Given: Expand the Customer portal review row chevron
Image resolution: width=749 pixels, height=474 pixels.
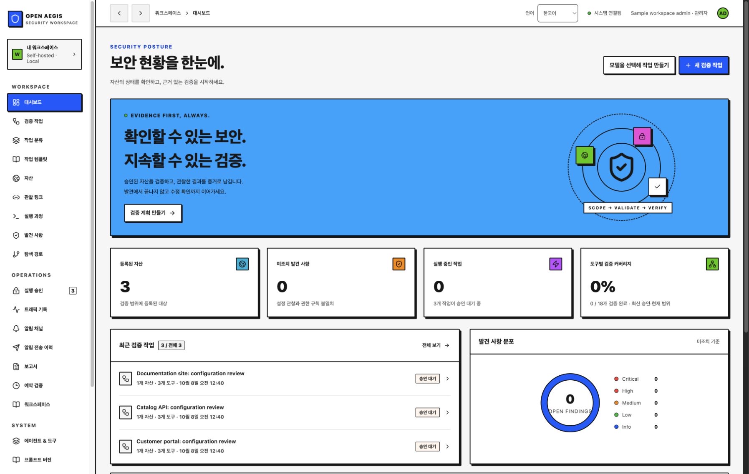Looking at the screenshot, I should click(x=447, y=447).
